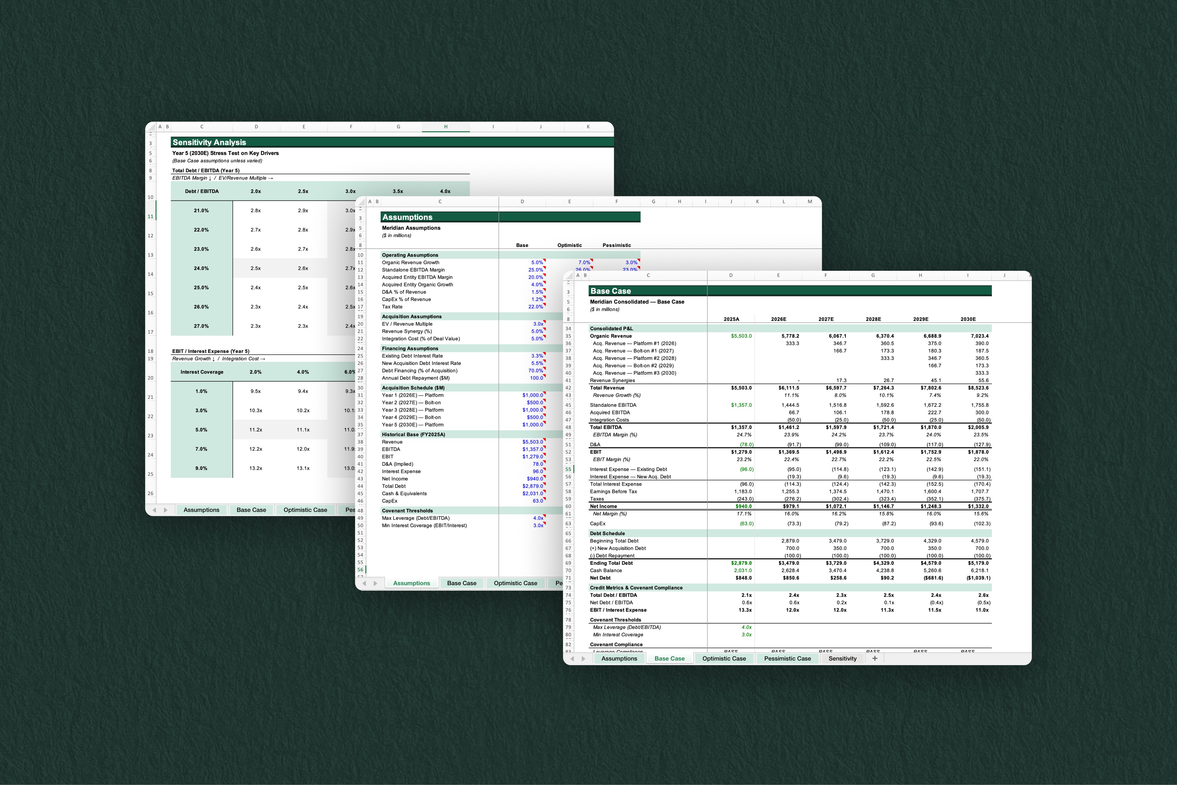Select Optimistic Case tab in front window
The image size is (1177, 785).
(x=724, y=658)
